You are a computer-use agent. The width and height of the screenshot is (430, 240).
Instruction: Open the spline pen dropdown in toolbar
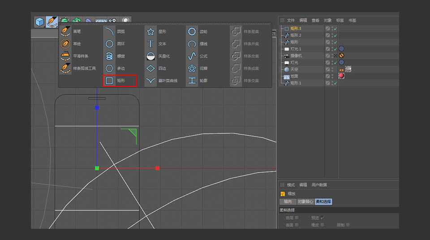(x=52, y=21)
